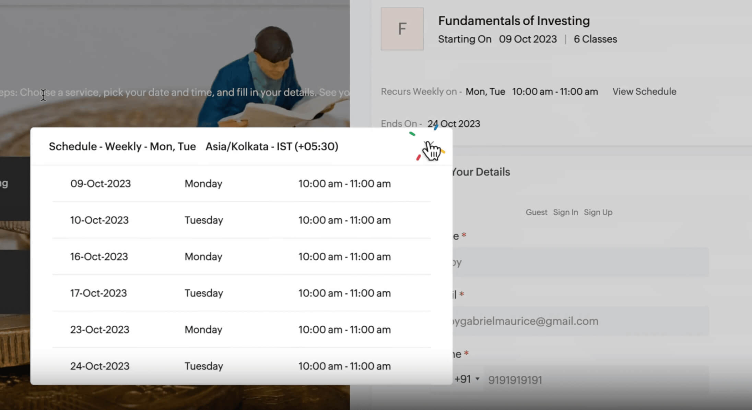Viewport: 752px width, 410px height.
Task: Switch to the Sign In tab
Action: point(565,212)
